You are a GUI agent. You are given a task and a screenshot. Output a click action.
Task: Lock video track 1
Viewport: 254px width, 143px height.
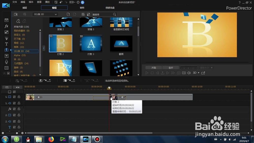[x=19, y=97]
